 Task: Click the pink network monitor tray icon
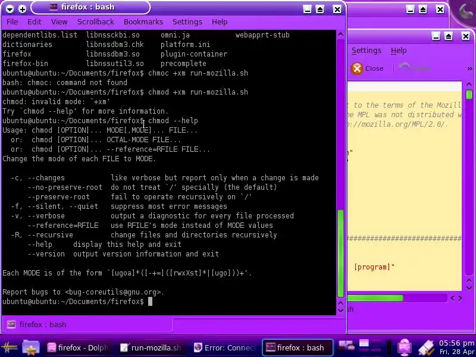(x=405, y=347)
